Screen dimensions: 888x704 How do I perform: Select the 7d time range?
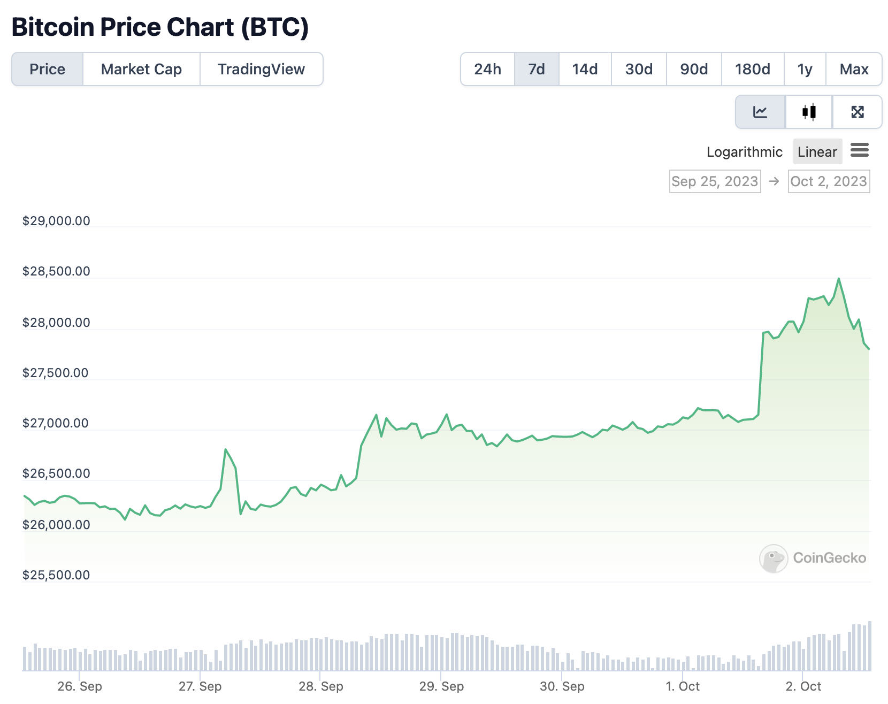coord(537,69)
